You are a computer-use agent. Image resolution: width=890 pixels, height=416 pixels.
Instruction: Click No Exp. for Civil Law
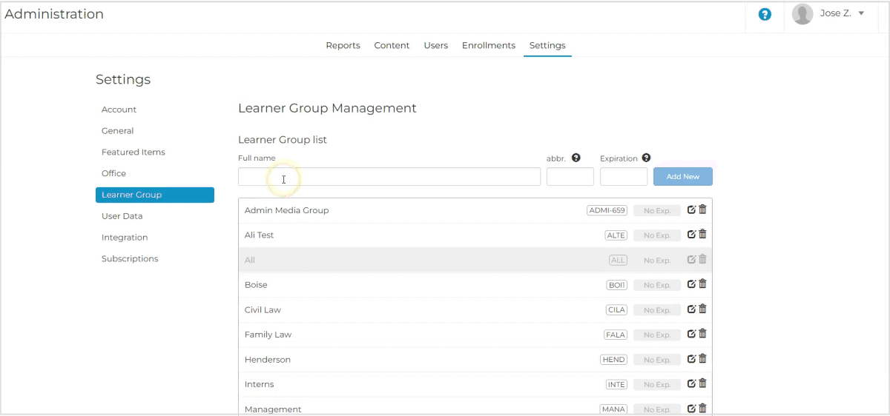point(657,310)
